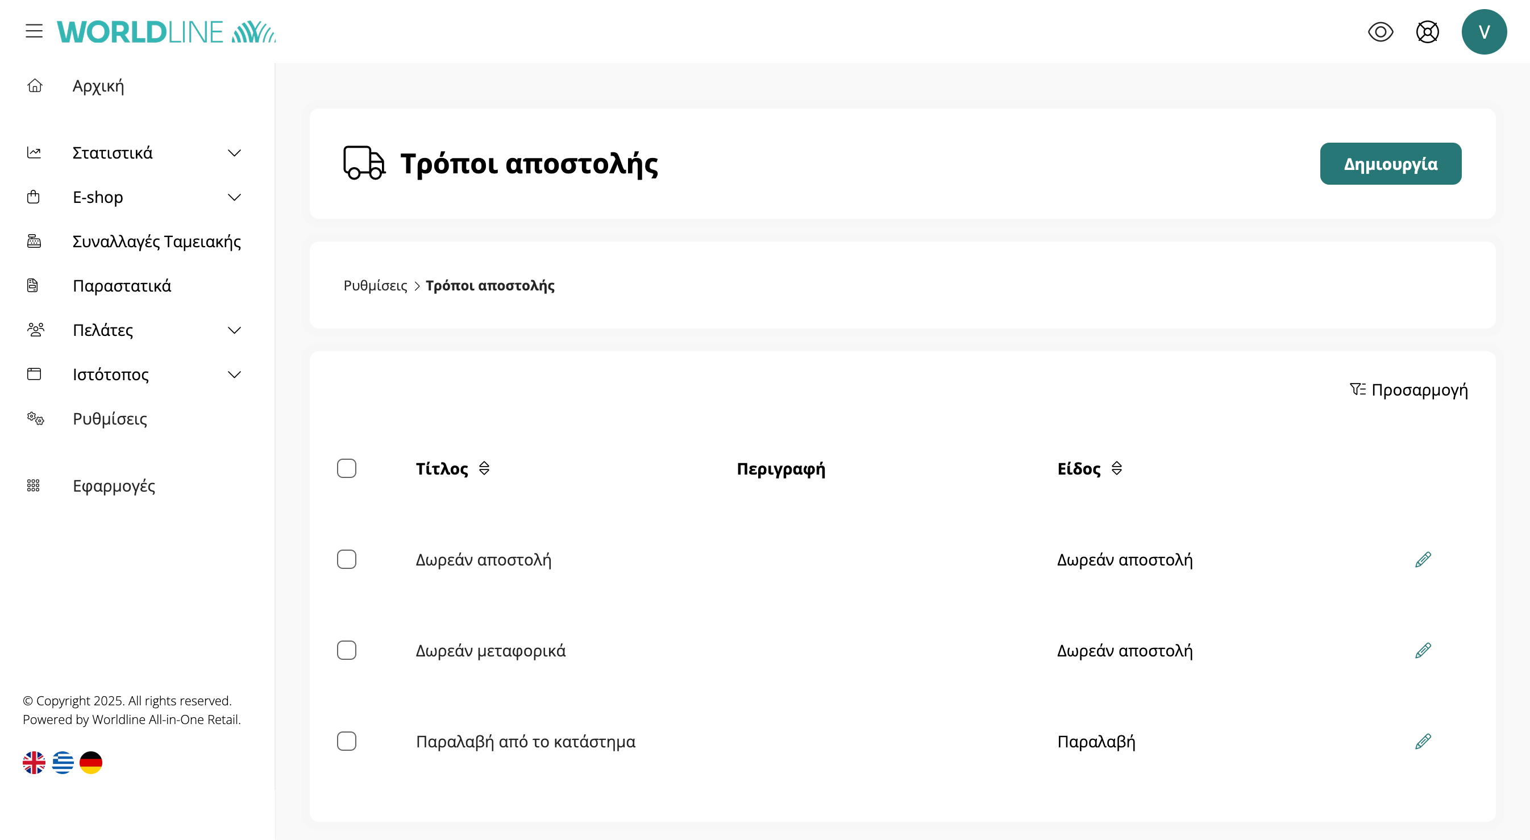Open the hamburger sidebar menu
Screen dimensions: 1530x840
click(34, 31)
